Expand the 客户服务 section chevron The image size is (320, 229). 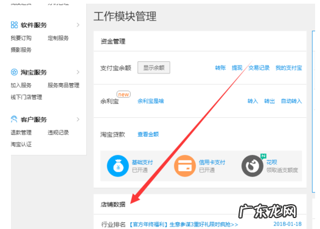pyautogui.click(x=78, y=119)
